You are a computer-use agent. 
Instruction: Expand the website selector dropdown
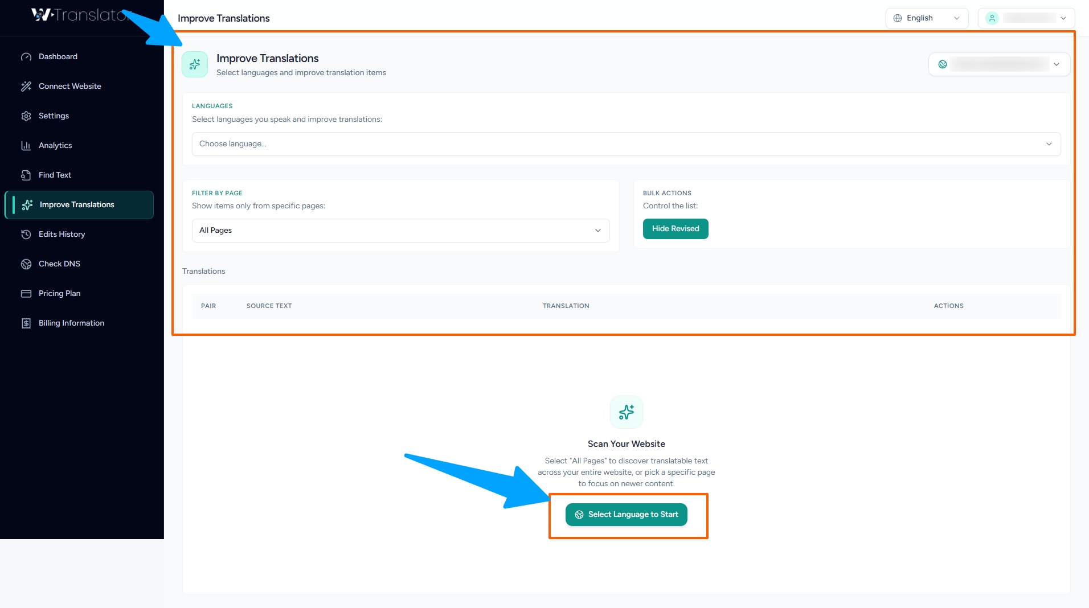999,64
